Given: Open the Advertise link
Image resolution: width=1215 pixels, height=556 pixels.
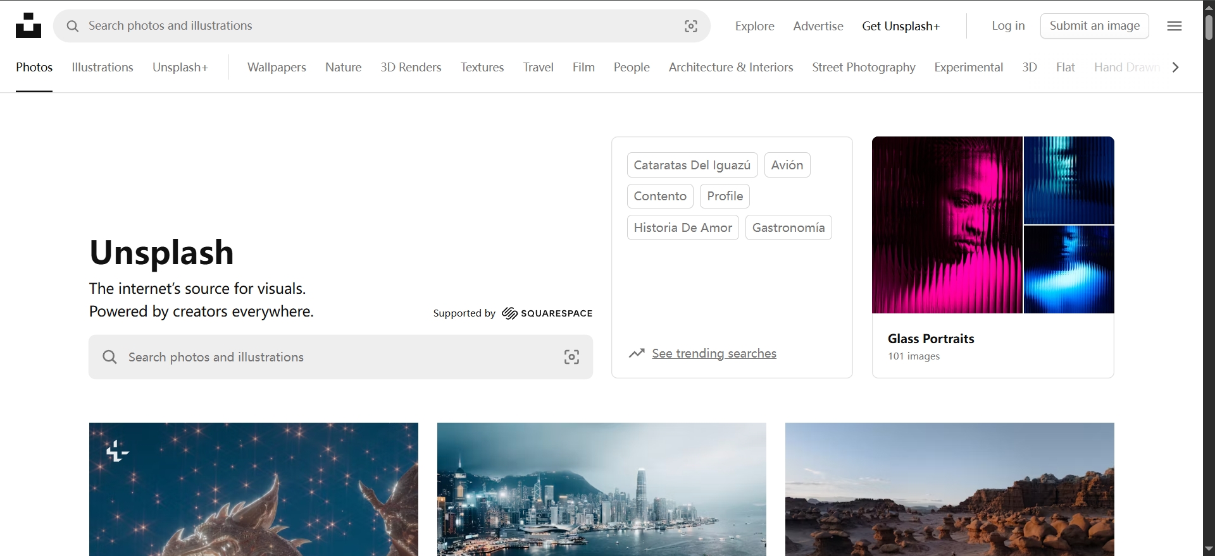Looking at the screenshot, I should coord(818,26).
